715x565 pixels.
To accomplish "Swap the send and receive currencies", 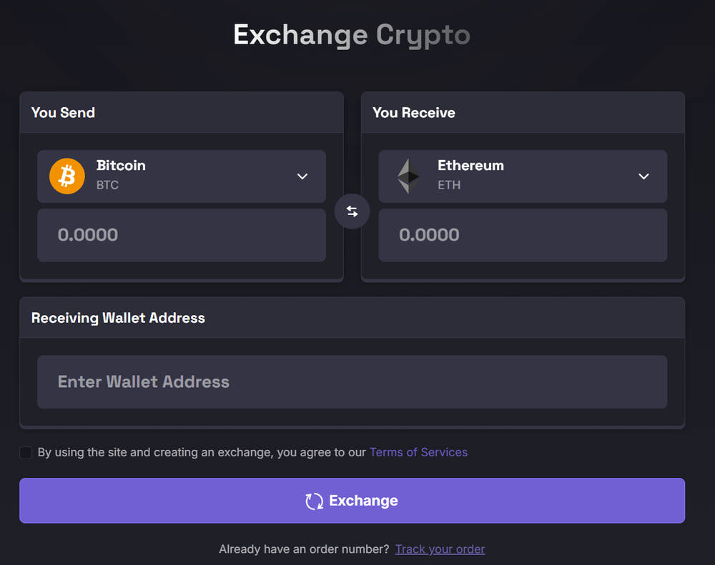I will (x=352, y=211).
